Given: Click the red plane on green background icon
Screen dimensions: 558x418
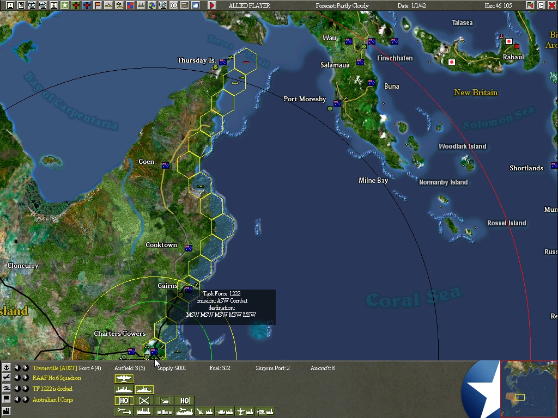Looking at the screenshot, I should click(x=75, y=5).
